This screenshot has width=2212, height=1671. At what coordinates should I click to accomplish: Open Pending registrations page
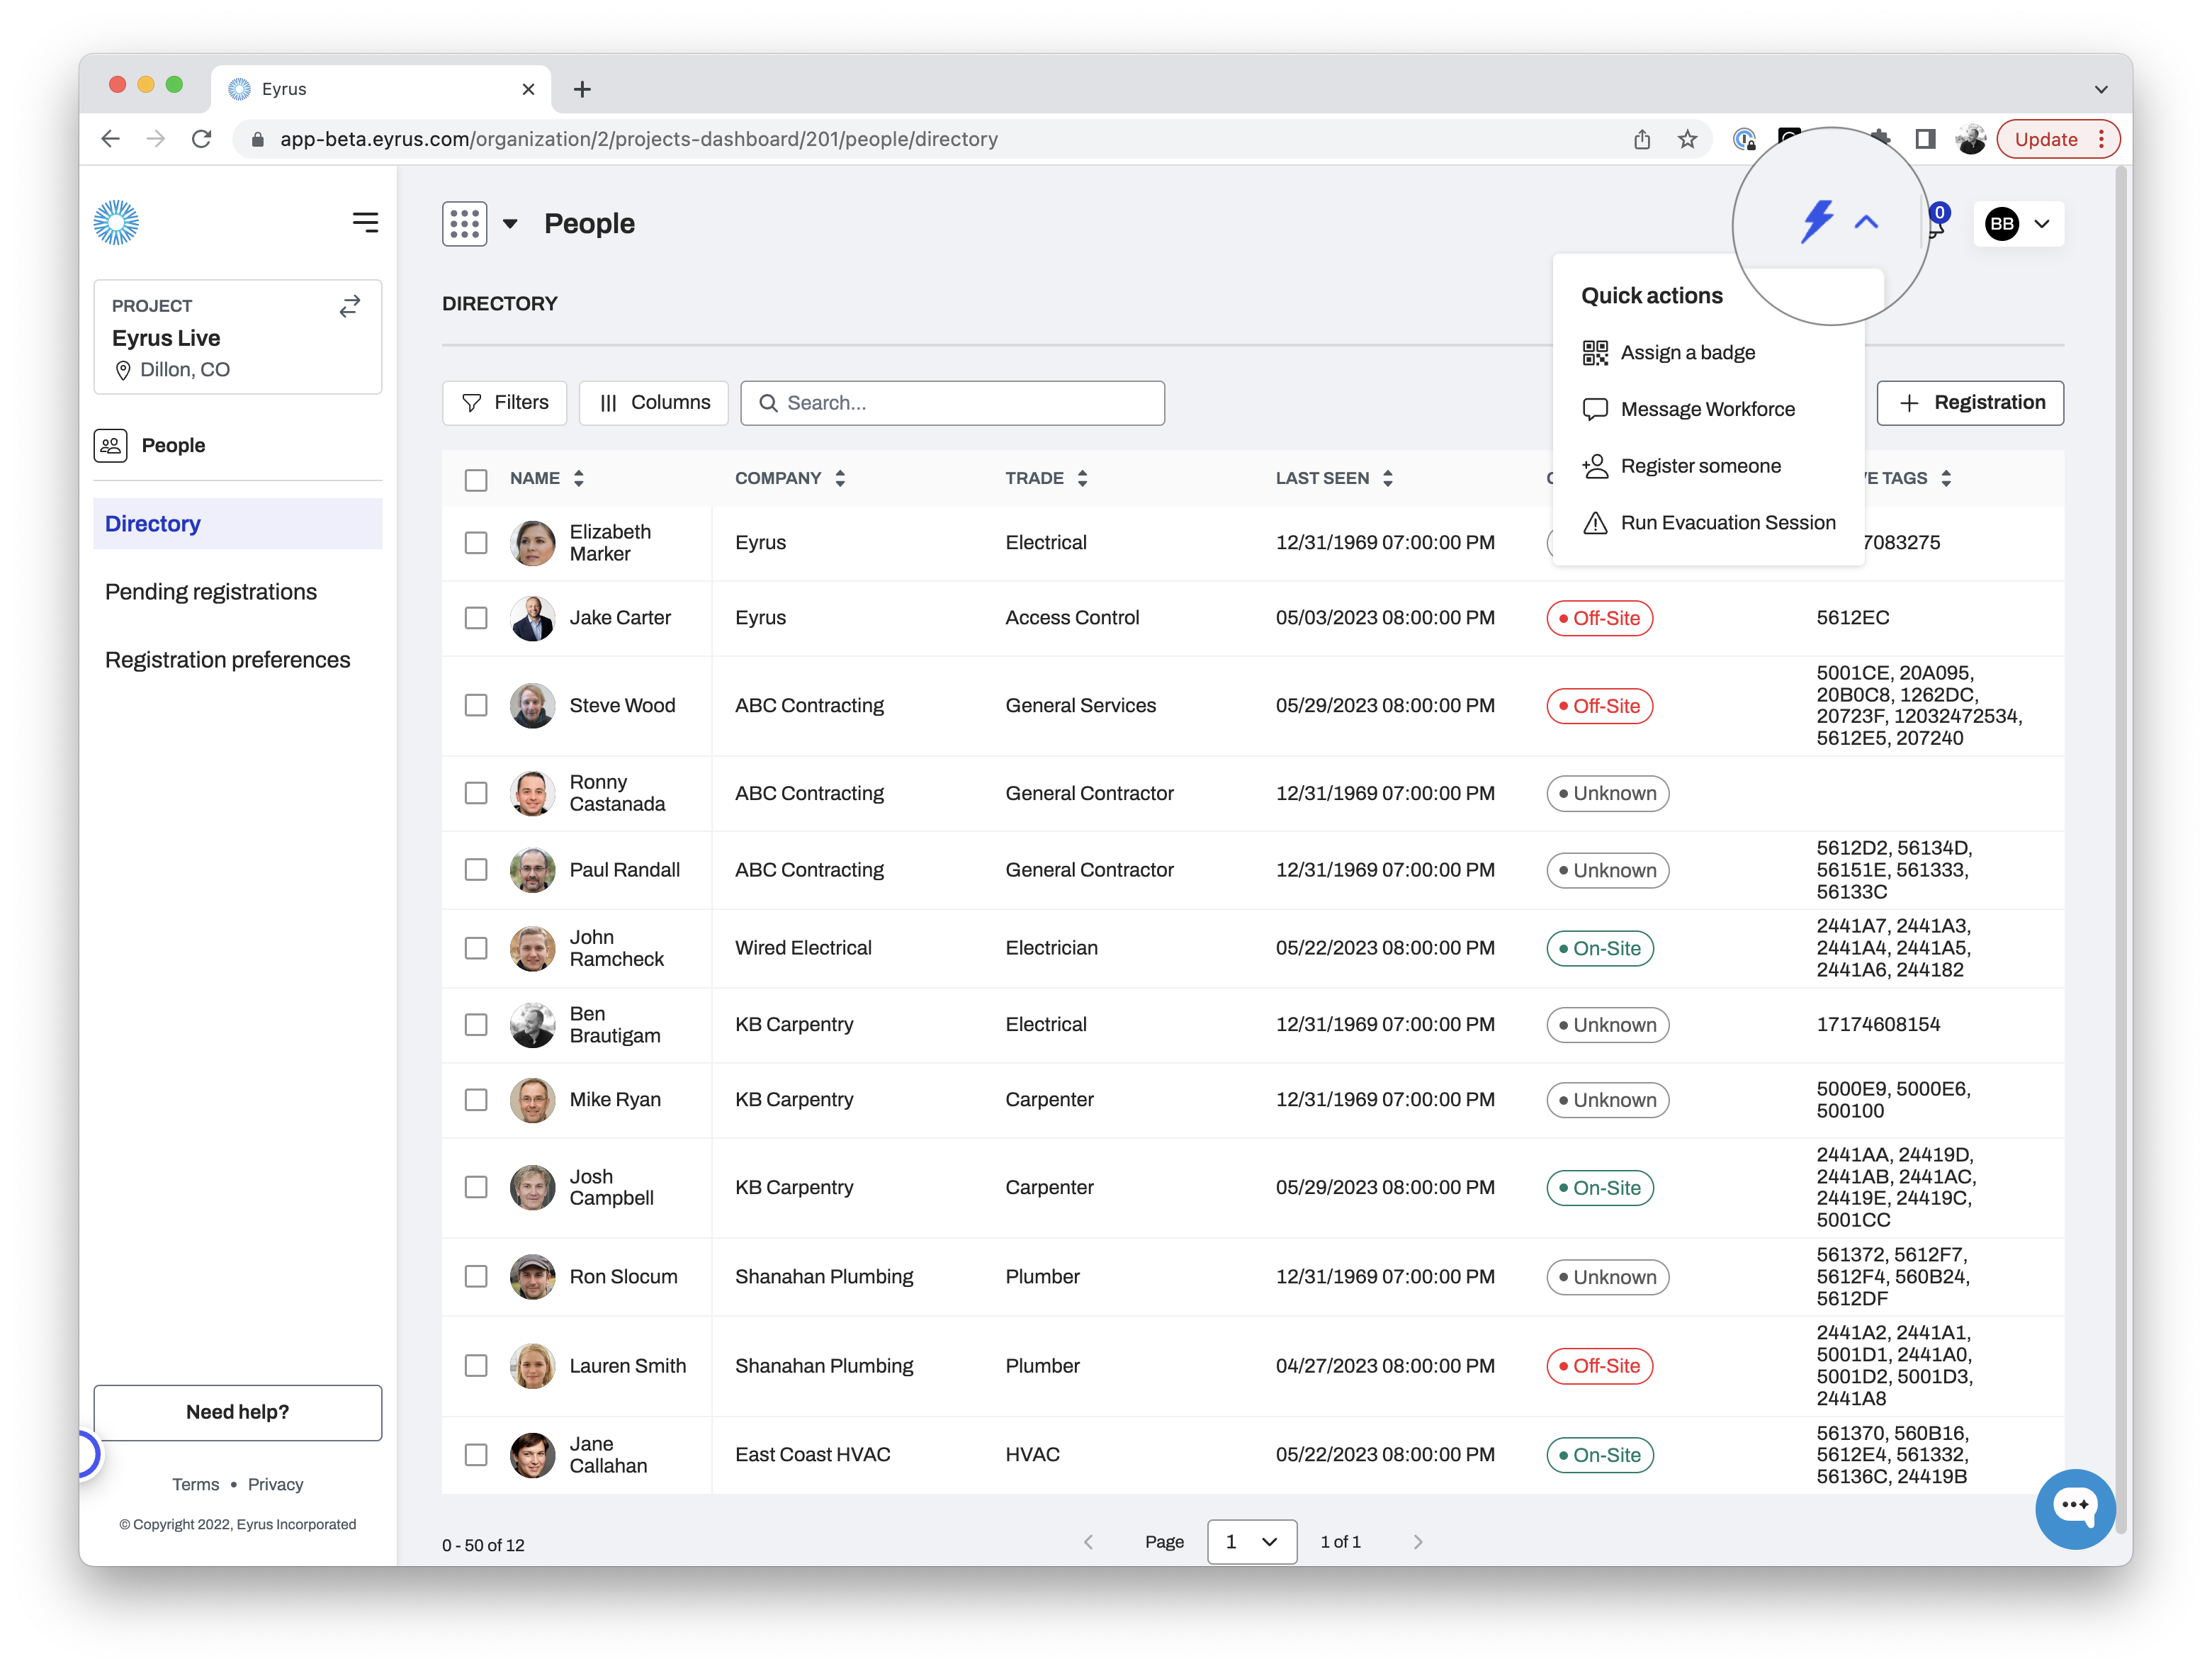[211, 592]
